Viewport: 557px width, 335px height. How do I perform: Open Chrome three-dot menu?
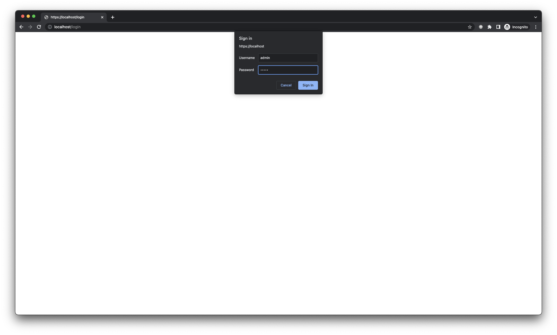click(536, 27)
